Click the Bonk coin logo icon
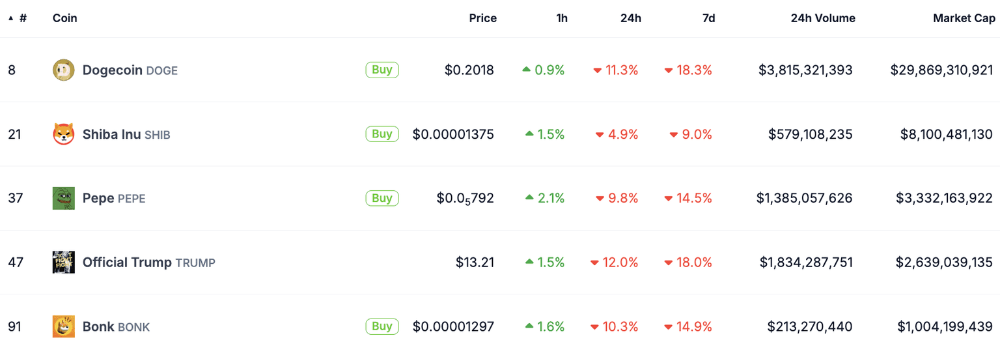Screen dimensions: 1000x355 pos(63,326)
